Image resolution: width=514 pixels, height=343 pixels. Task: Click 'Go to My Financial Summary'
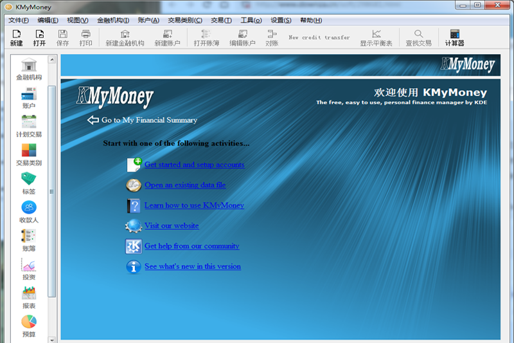[148, 120]
